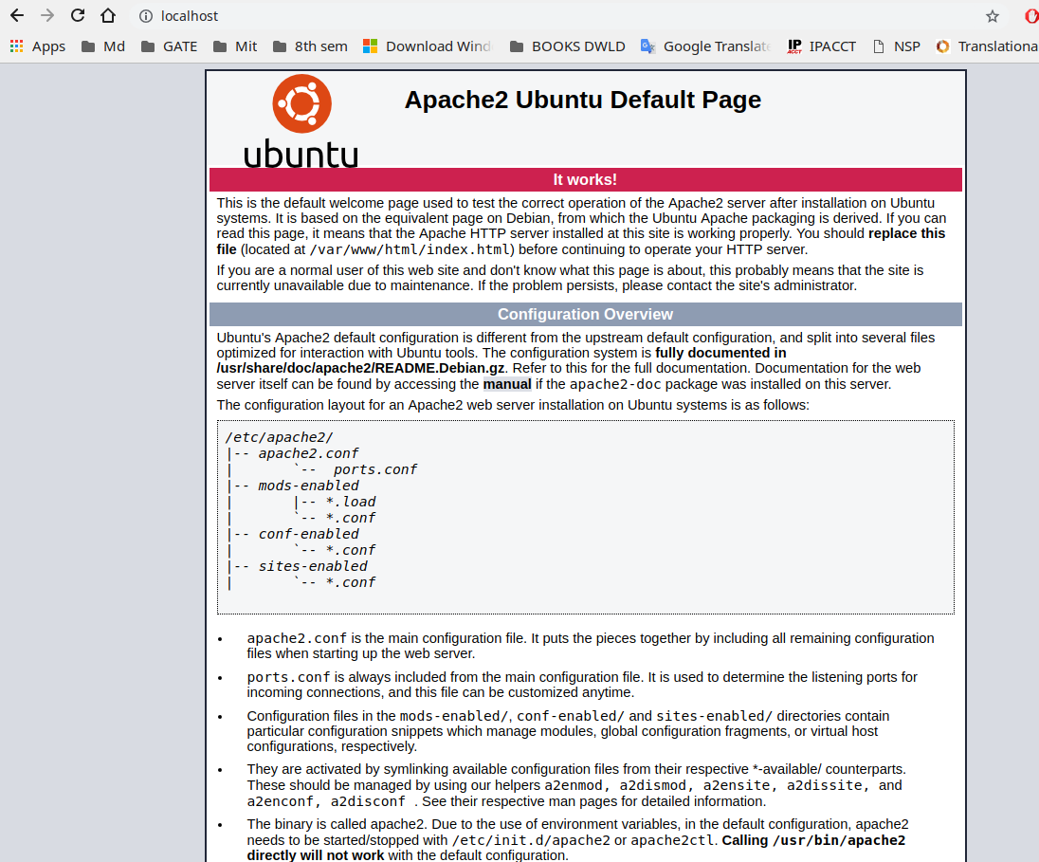Click sites-enabled in the config tree
1039x862 pixels.
tap(313, 566)
